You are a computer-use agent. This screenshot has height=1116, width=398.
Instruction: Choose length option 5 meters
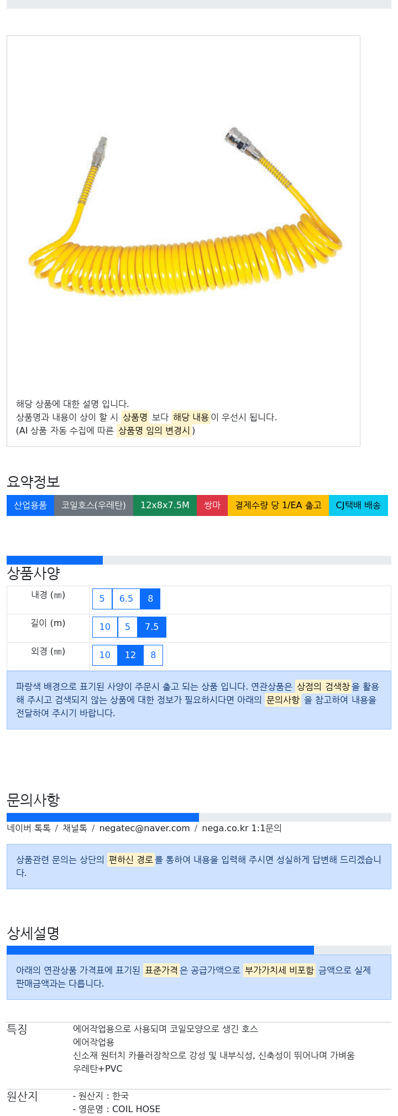point(127,627)
